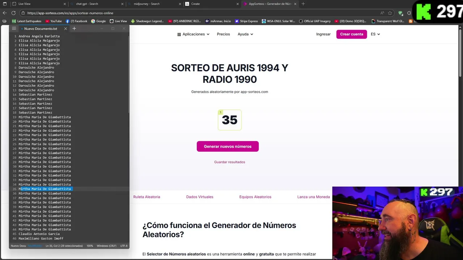Switch to the Create browser tab
463x260 pixels.
click(212, 4)
